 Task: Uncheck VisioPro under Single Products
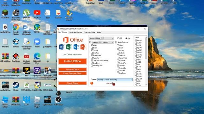118,66
